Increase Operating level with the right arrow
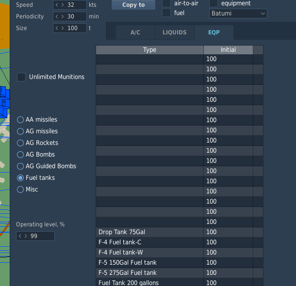 tap(26, 236)
